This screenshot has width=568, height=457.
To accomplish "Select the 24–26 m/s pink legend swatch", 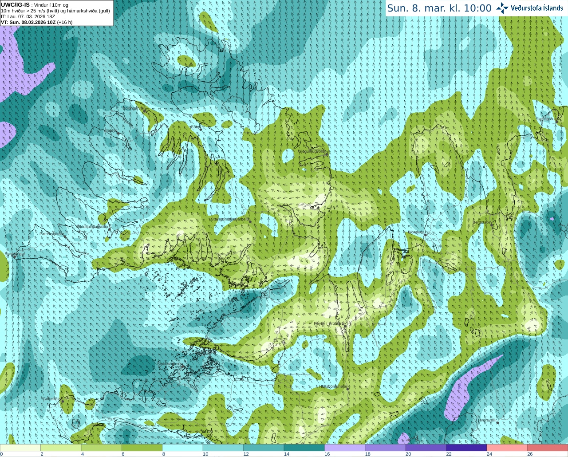I will coord(507,448).
